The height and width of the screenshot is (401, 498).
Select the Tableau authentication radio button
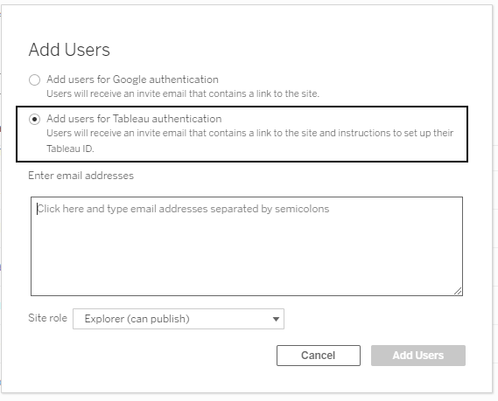click(x=34, y=119)
